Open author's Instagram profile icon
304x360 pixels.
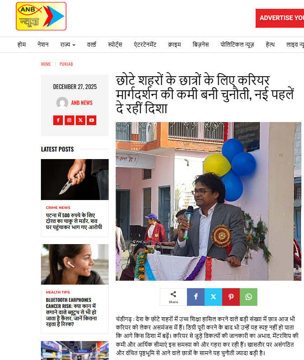[x=69, y=120]
